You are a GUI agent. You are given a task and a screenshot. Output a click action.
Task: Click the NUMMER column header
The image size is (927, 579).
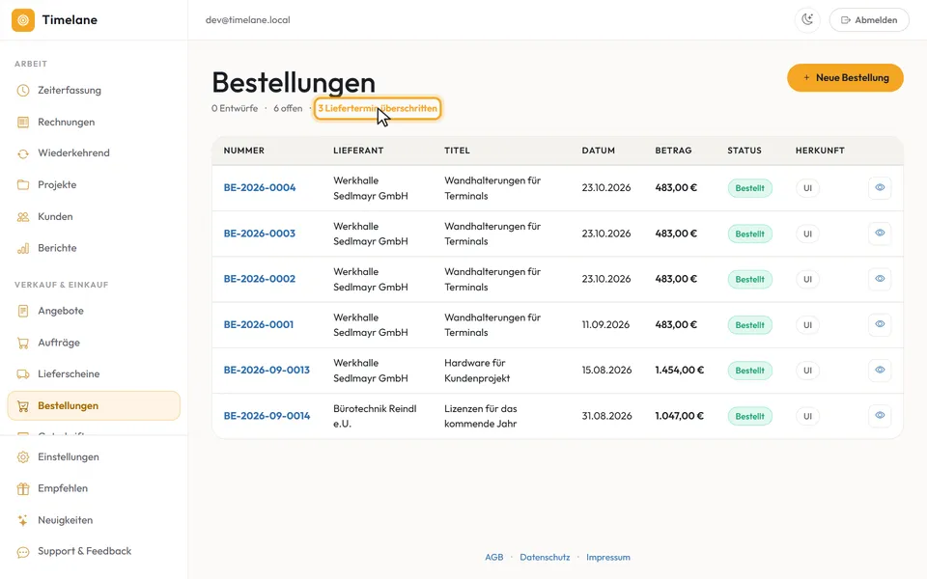(x=244, y=151)
